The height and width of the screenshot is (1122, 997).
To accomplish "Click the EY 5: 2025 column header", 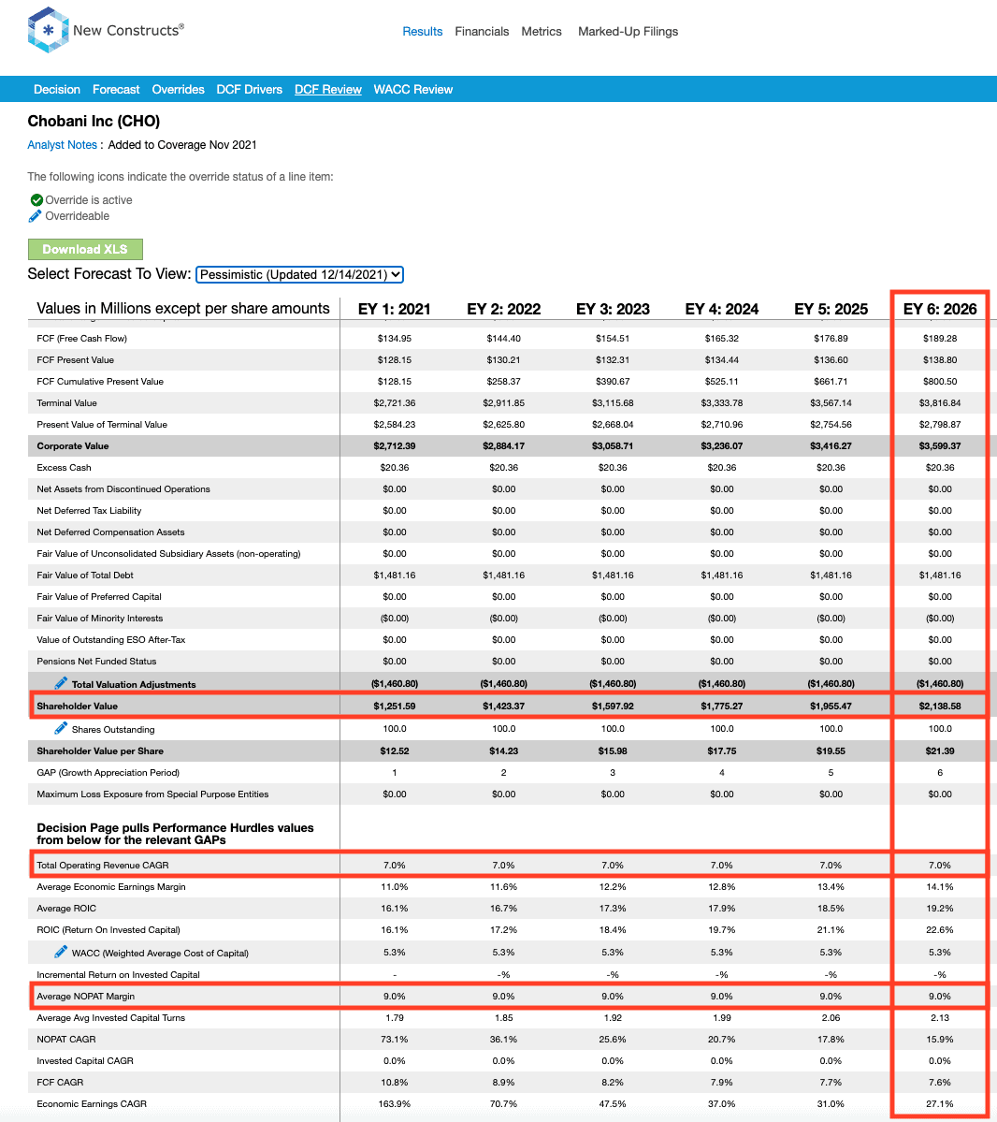I will (831, 309).
